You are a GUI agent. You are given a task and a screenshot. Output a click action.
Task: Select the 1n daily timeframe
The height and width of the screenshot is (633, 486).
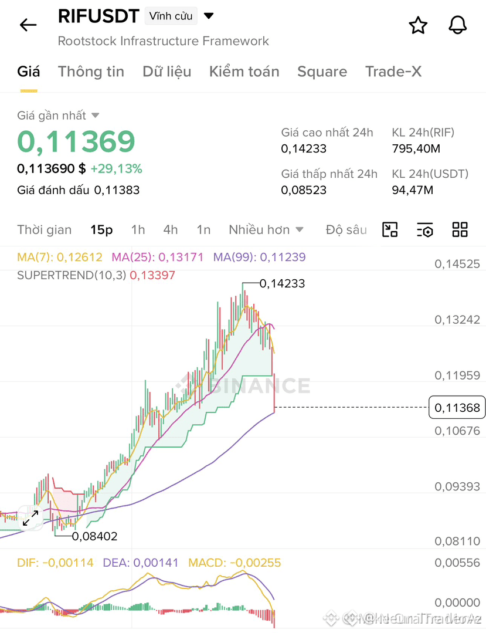(203, 230)
